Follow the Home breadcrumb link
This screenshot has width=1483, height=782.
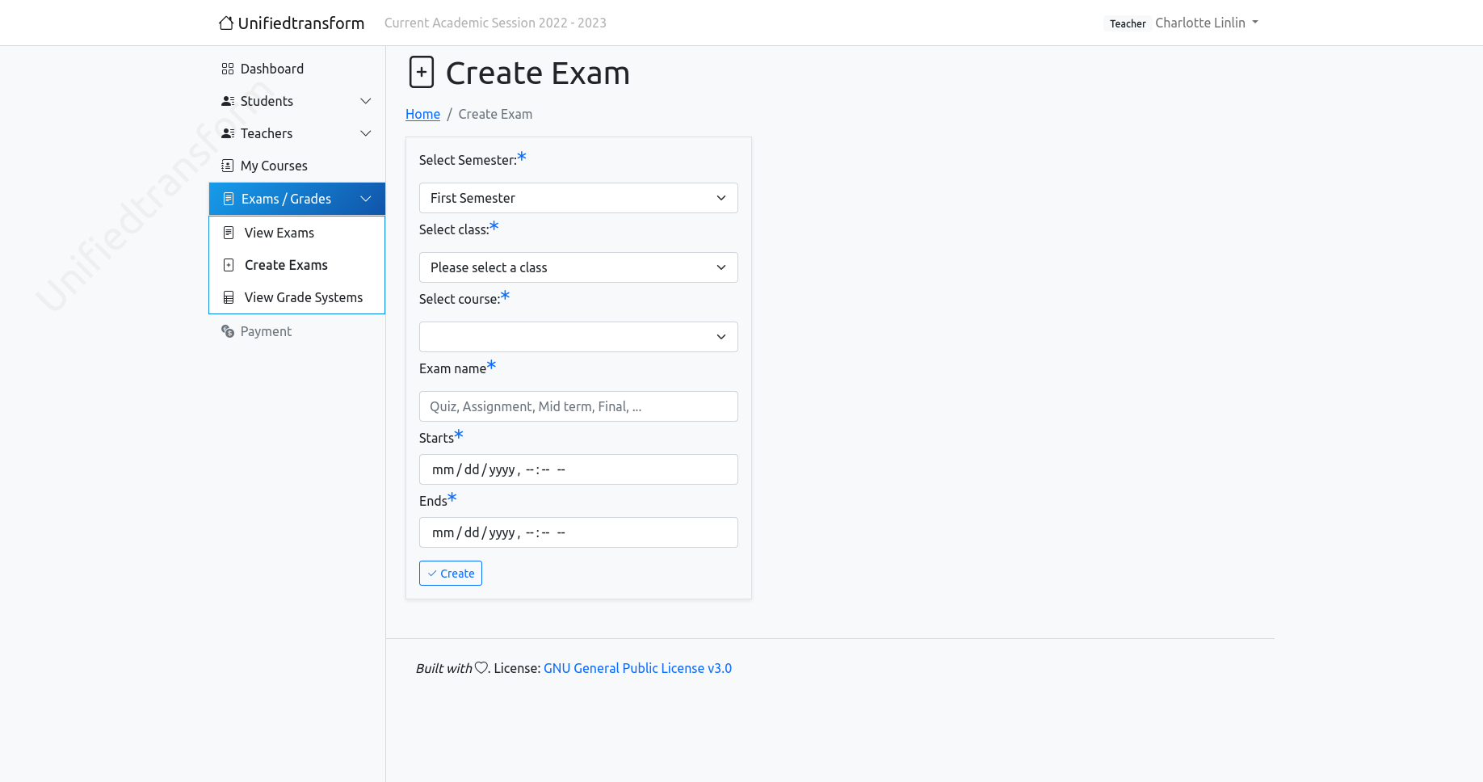click(422, 114)
